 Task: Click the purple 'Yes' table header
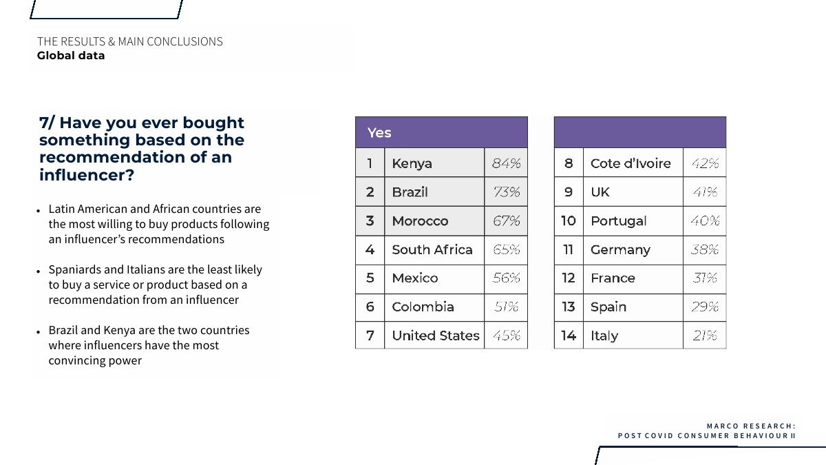(441, 132)
